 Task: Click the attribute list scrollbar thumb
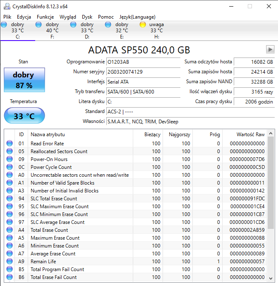pos(271,183)
